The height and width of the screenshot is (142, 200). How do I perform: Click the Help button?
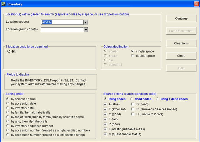pos(181,68)
